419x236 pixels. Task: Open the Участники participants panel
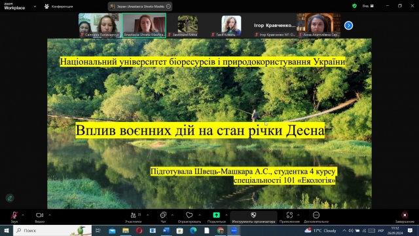click(x=134, y=217)
